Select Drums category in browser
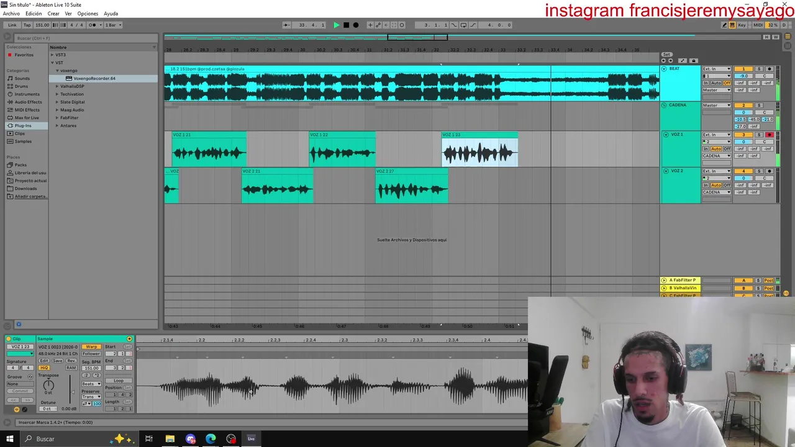 (x=21, y=86)
